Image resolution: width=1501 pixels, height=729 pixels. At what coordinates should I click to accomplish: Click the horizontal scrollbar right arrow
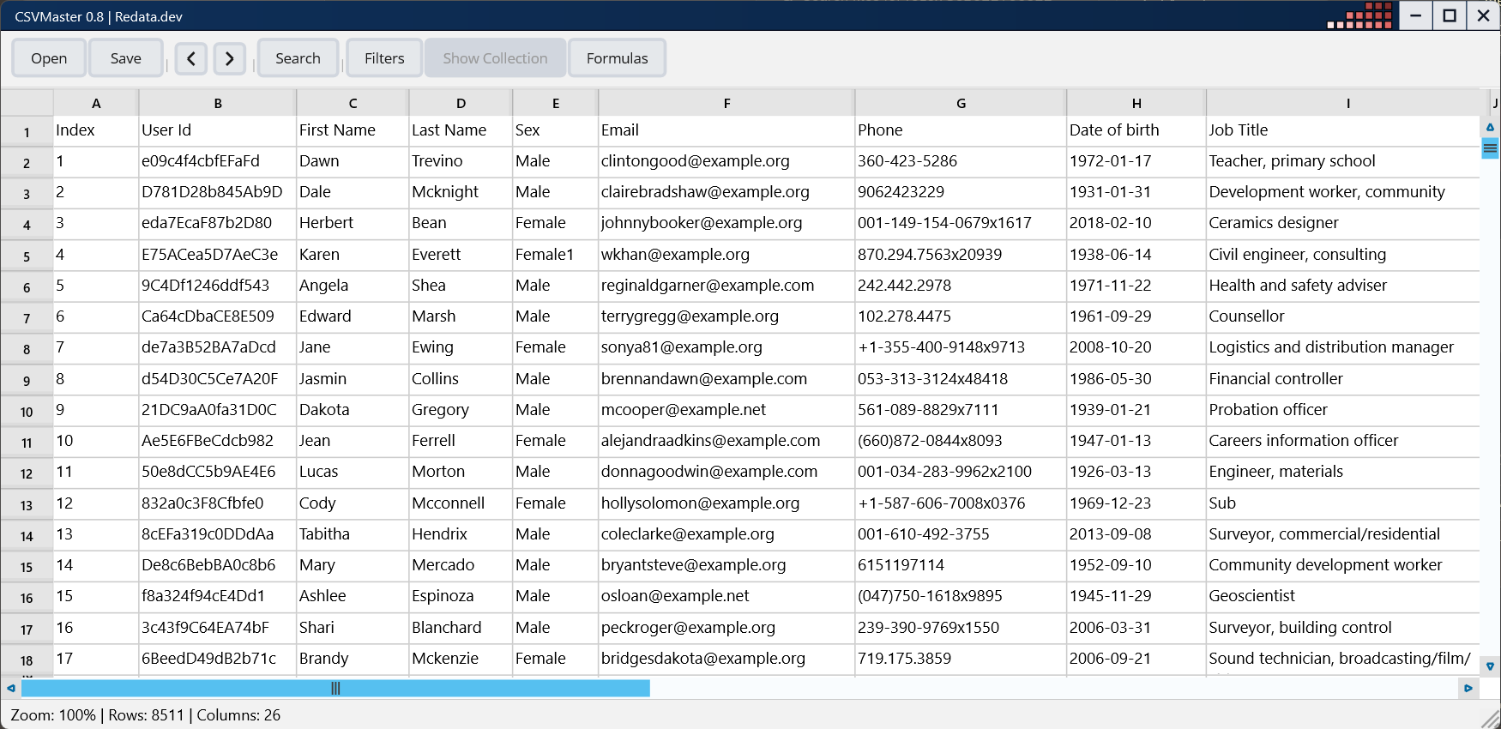click(1468, 688)
